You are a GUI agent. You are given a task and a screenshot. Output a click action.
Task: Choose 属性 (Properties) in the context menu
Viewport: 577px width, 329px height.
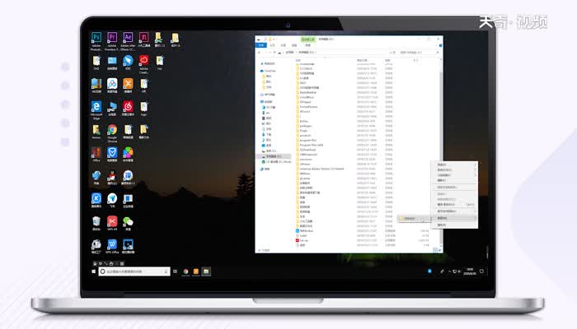pos(443,225)
